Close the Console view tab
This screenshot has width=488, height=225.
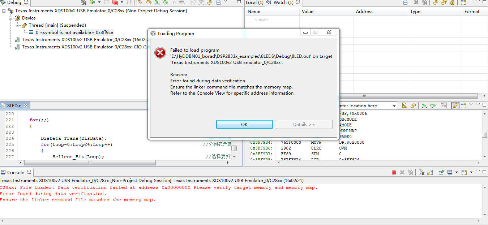[29, 172]
